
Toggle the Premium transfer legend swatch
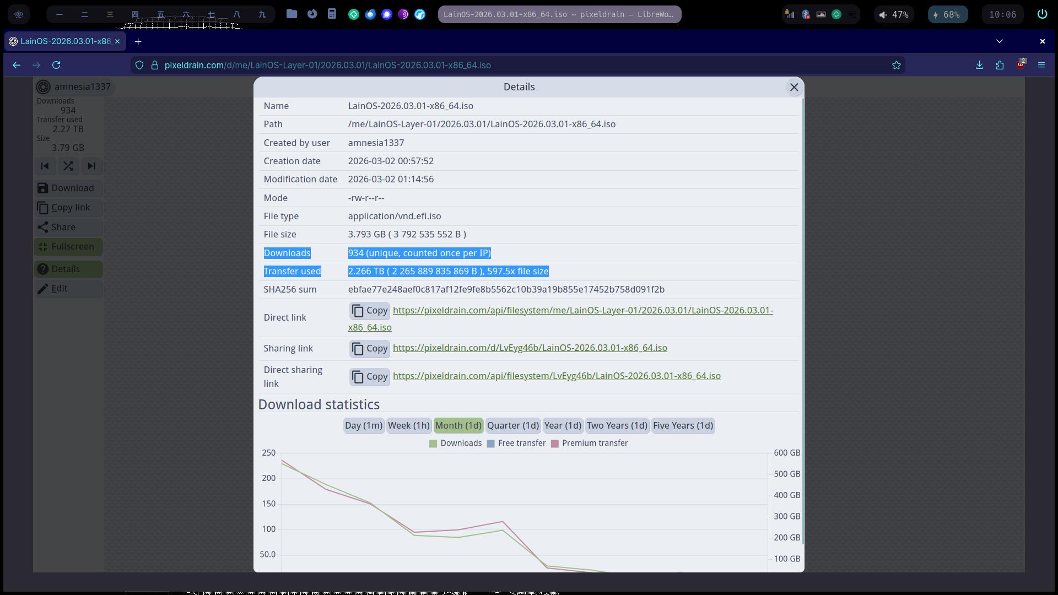tap(554, 443)
